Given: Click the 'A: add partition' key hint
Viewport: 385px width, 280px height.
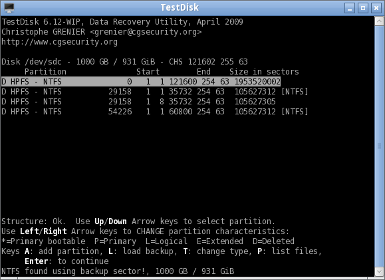Looking at the screenshot, I should 64,251.
